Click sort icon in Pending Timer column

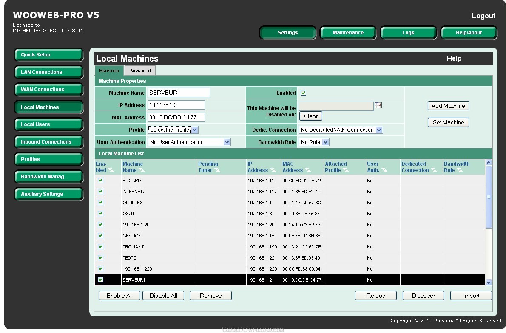pyautogui.click(x=217, y=170)
